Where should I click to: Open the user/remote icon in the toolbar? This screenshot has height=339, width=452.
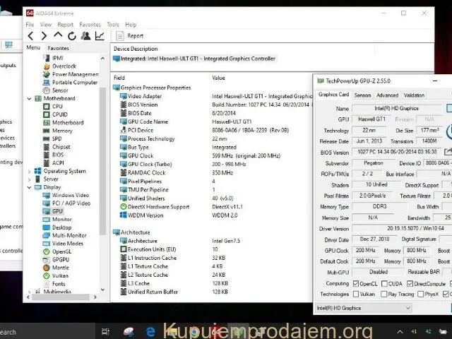click(x=85, y=35)
